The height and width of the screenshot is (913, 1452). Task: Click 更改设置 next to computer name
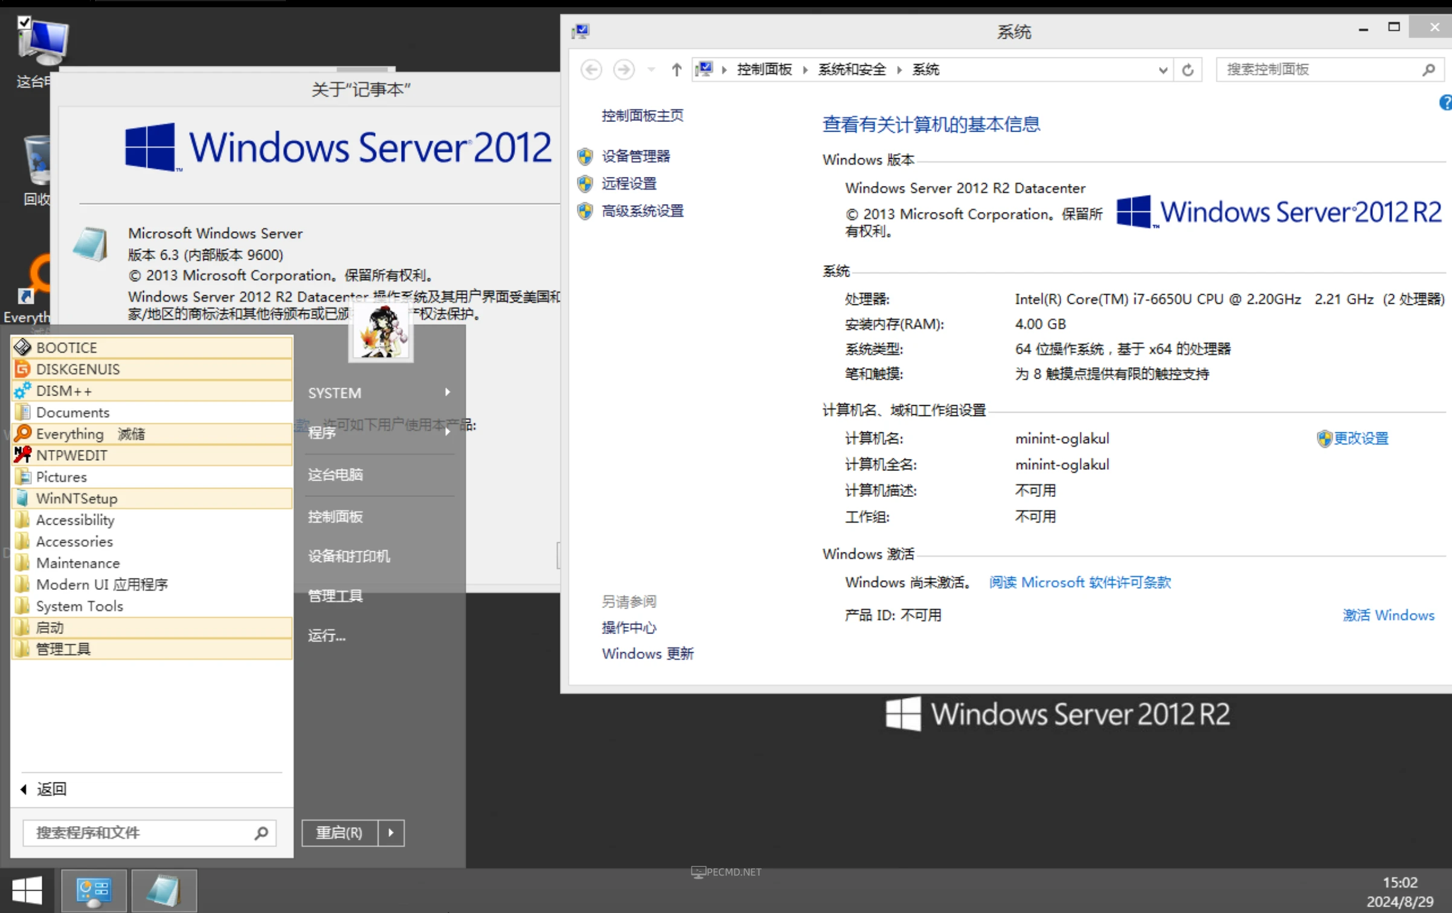[x=1360, y=438]
